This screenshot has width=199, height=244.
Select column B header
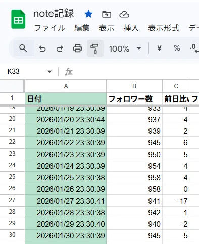[x=134, y=86]
